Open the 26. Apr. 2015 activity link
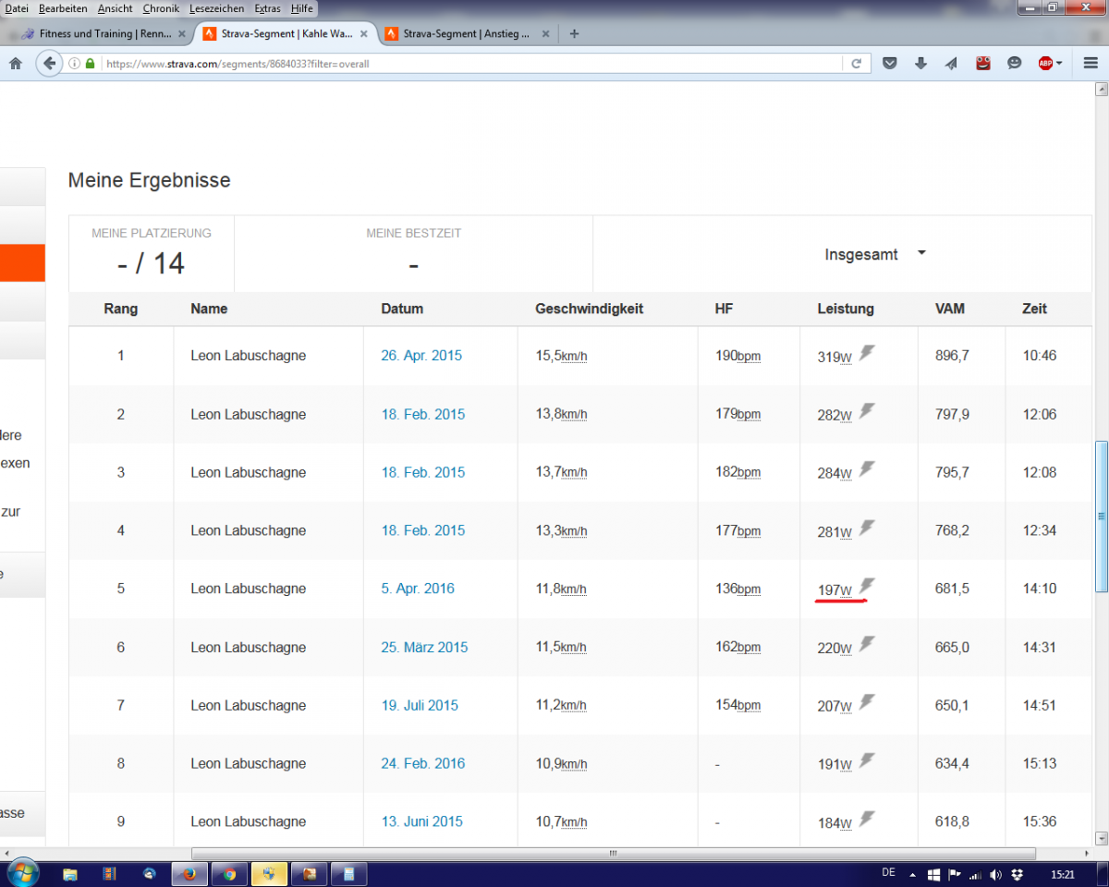This screenshot has width=1109, height=887. [421, 356]
